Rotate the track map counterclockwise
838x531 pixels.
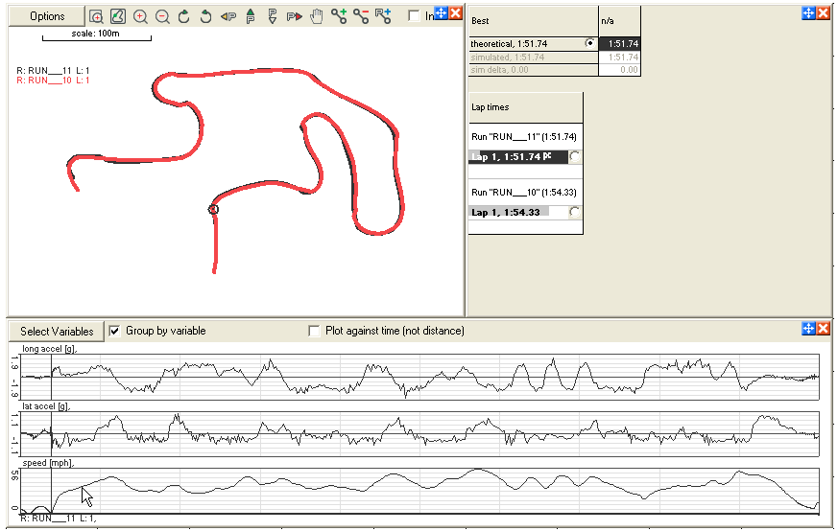coord(206,16)
